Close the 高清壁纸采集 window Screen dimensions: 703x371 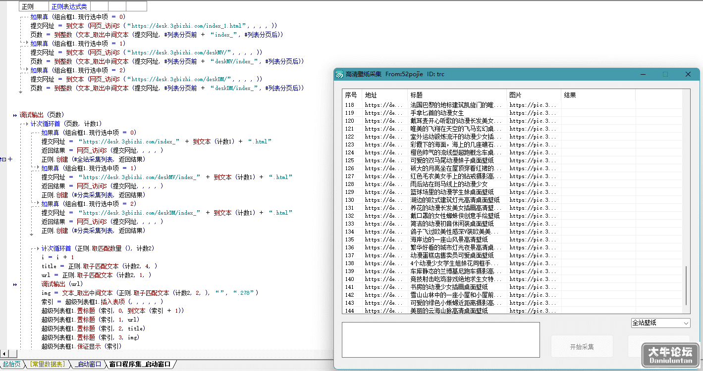(688, 74)
